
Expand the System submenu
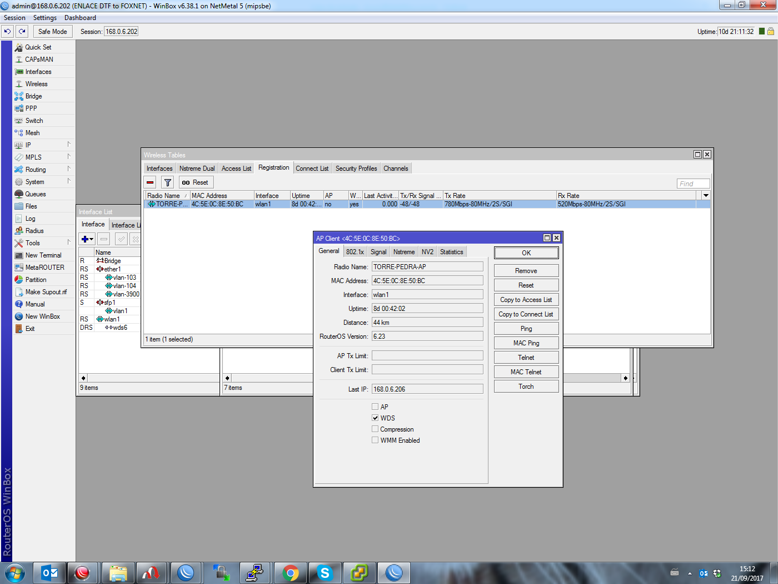coord(69,181)
